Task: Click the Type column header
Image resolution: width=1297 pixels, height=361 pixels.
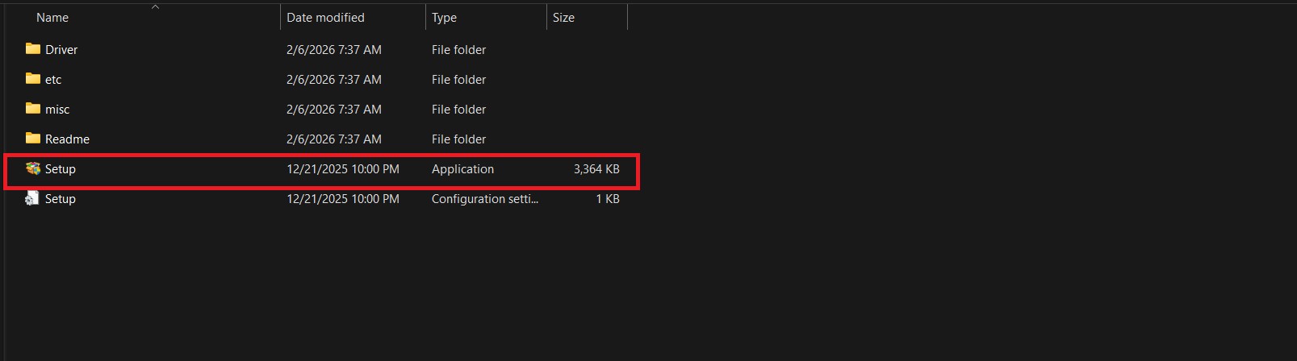Action: [x=444, y=18]
